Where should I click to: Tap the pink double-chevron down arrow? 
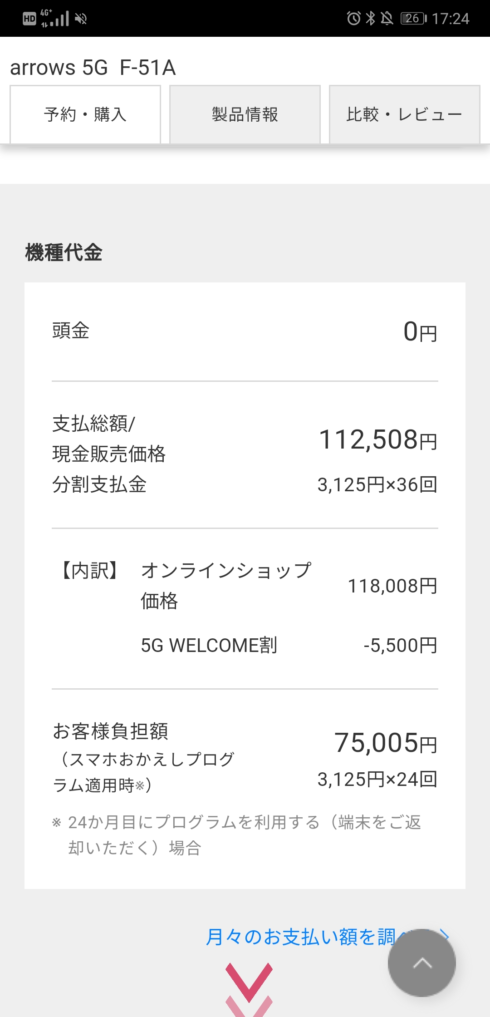[x=249, y=987]
